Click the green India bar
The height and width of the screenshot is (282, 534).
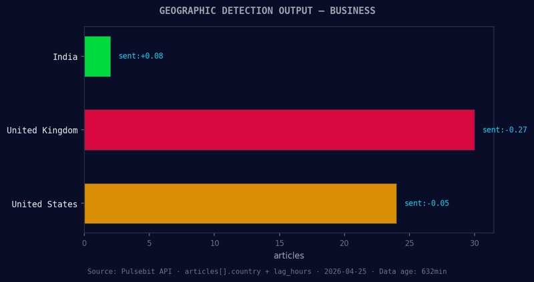click(x=97, y=57)
